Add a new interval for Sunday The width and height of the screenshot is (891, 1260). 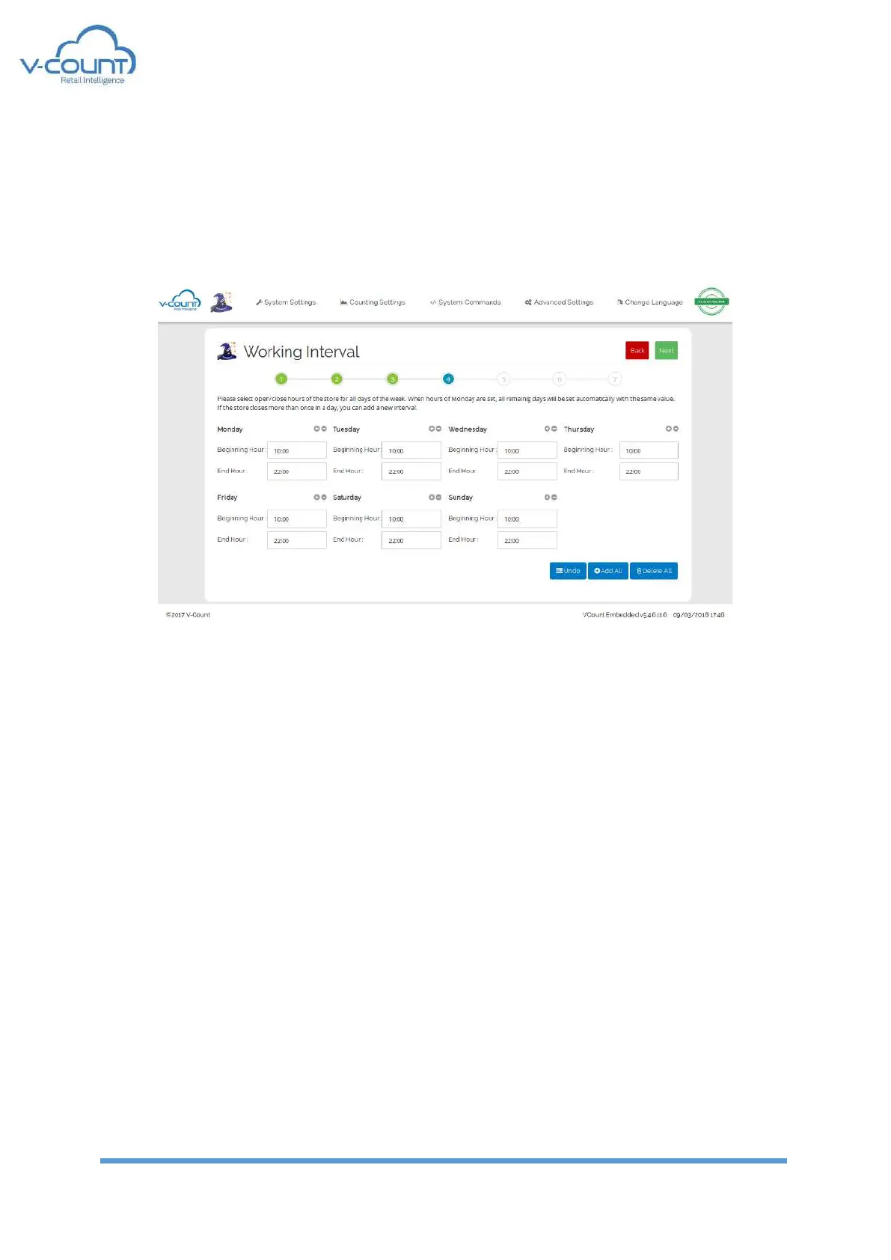(x=547, y=497)
